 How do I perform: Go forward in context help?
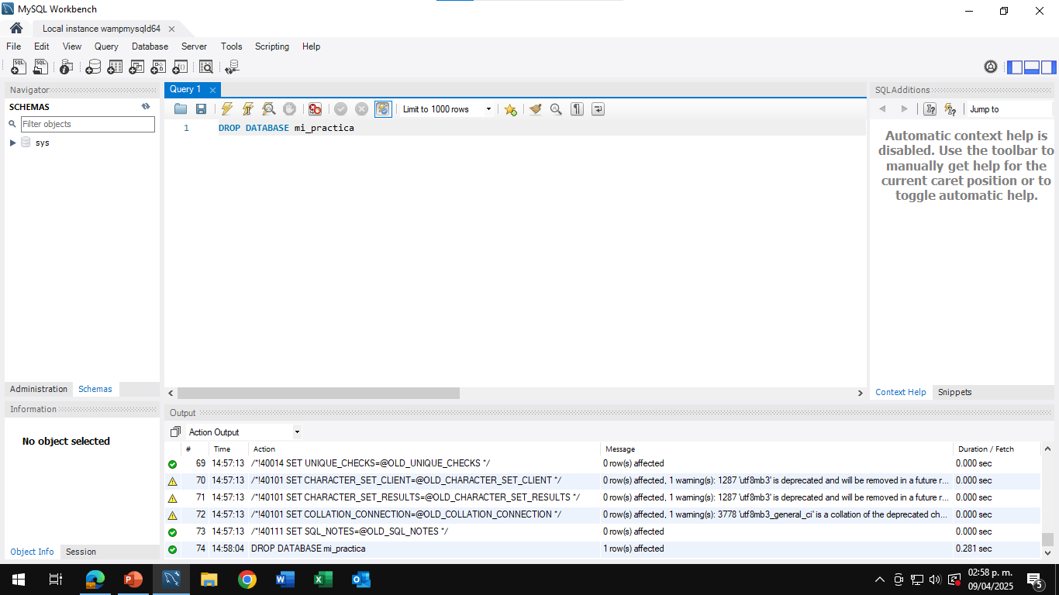tap(904, 109)
